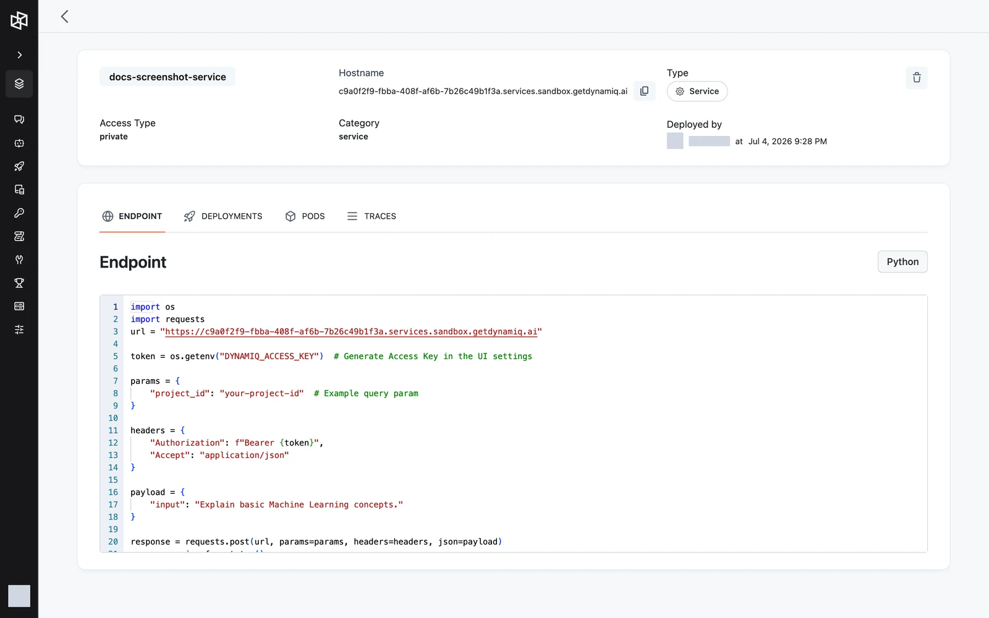
Task: Click the payload 'input' line
Action: [x=276, y=505]
